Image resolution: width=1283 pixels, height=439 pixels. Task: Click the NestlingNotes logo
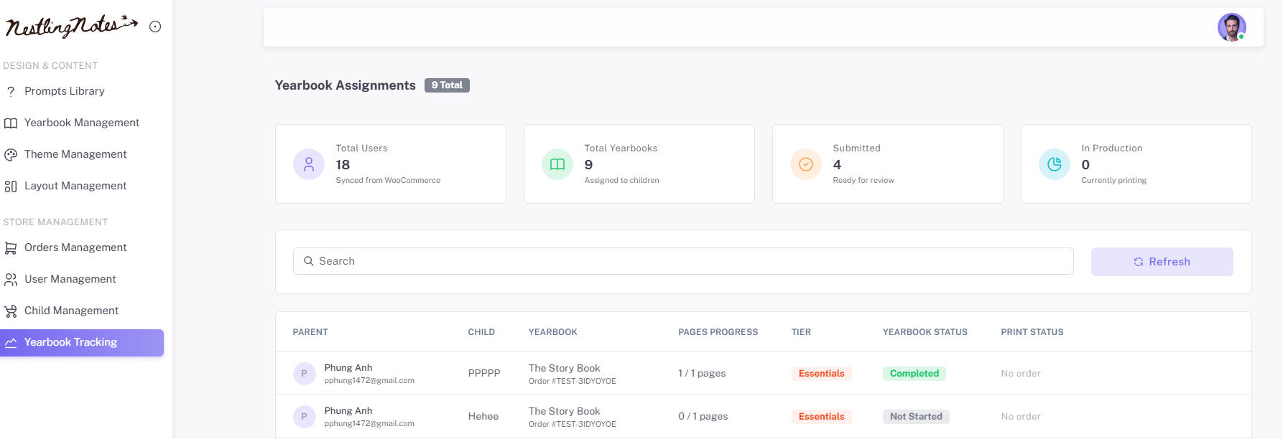point(71,27)
